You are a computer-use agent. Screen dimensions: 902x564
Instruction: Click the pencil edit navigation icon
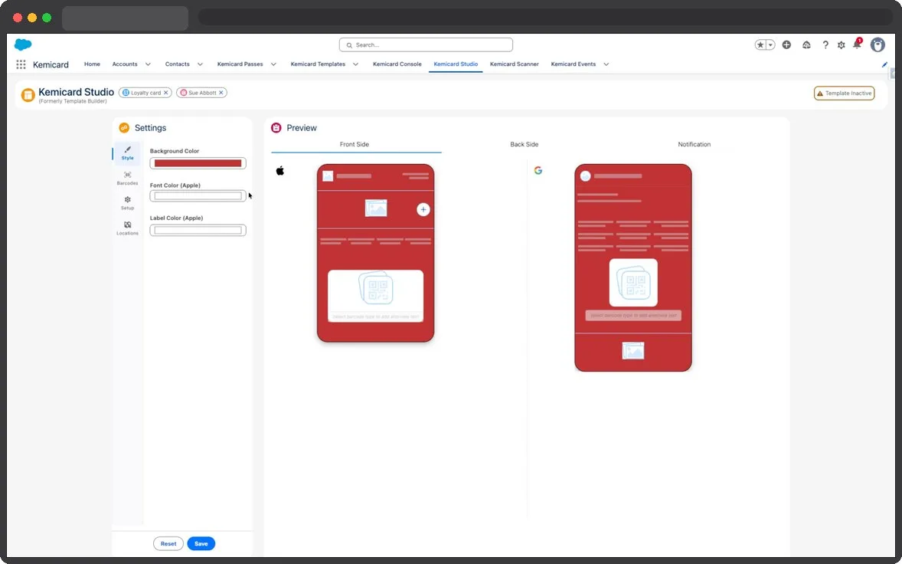(x=884, y=64)
